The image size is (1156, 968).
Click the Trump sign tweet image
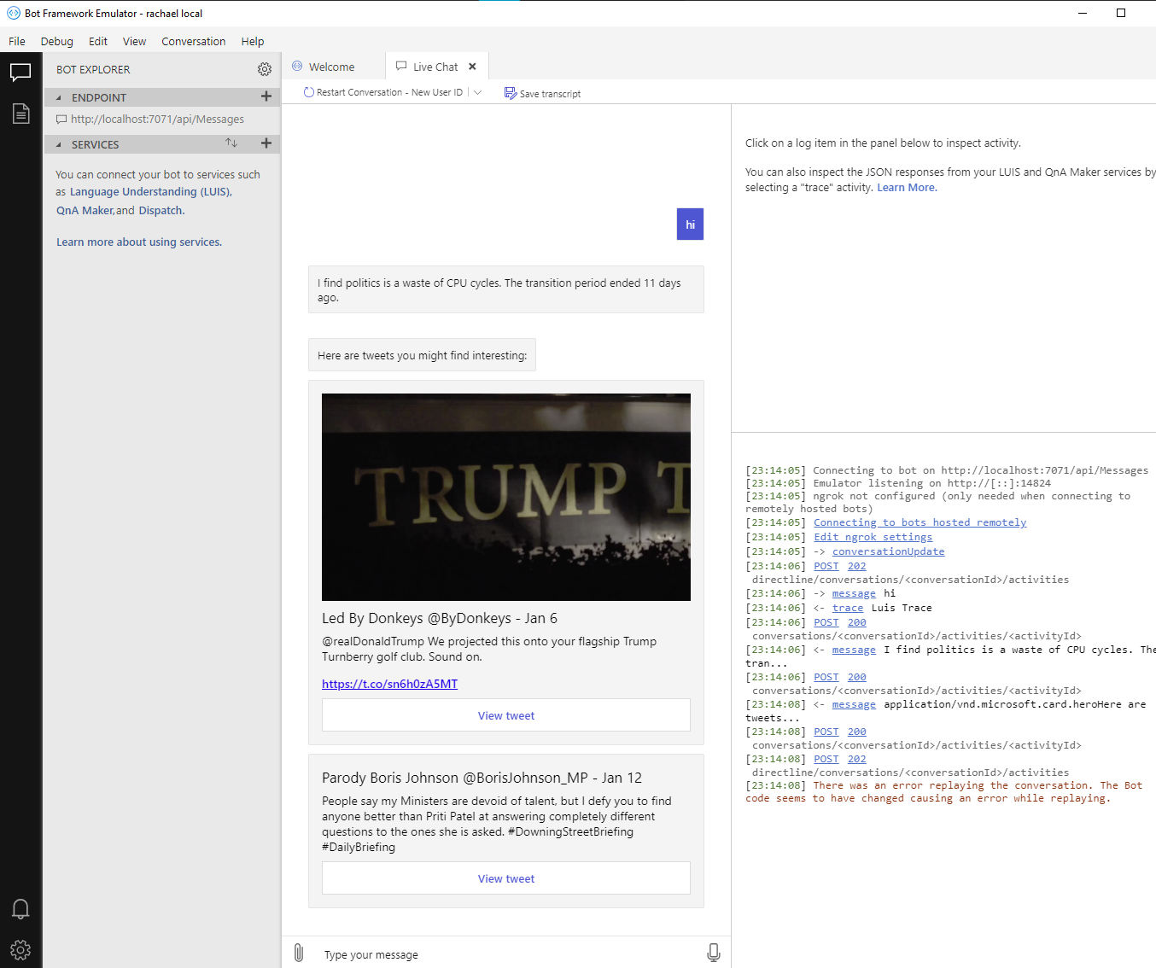(506, 497)
